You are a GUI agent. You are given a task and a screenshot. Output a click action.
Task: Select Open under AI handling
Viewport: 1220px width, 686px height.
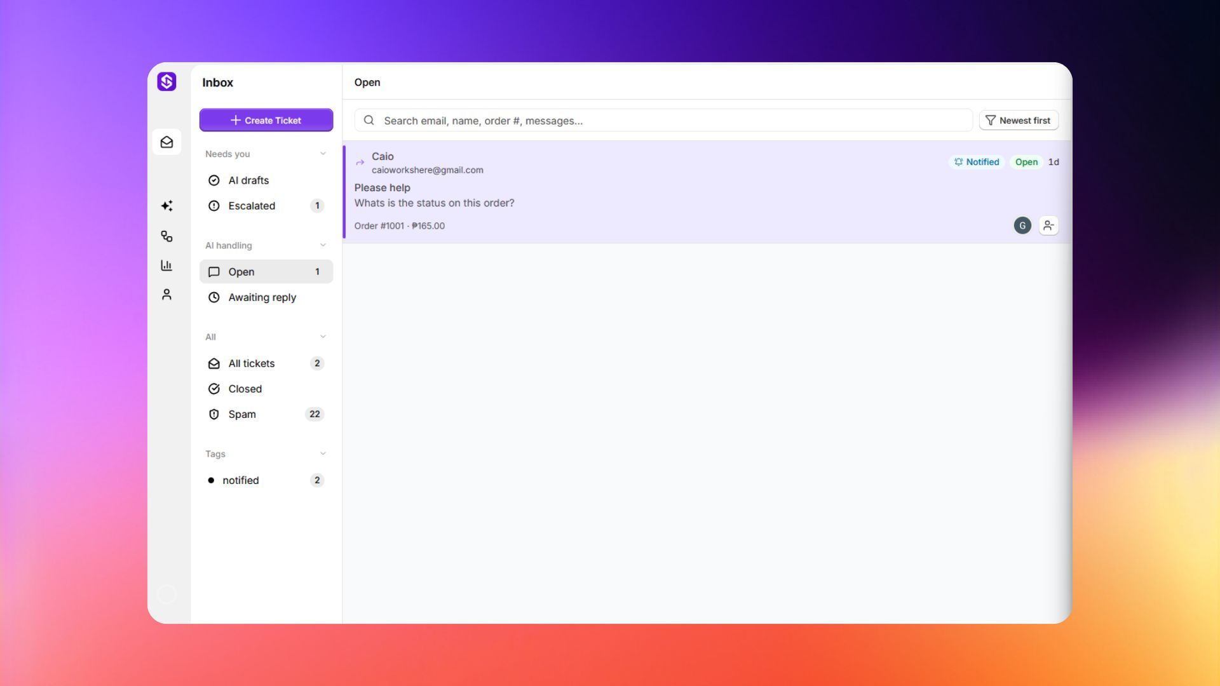click(266, 272)
